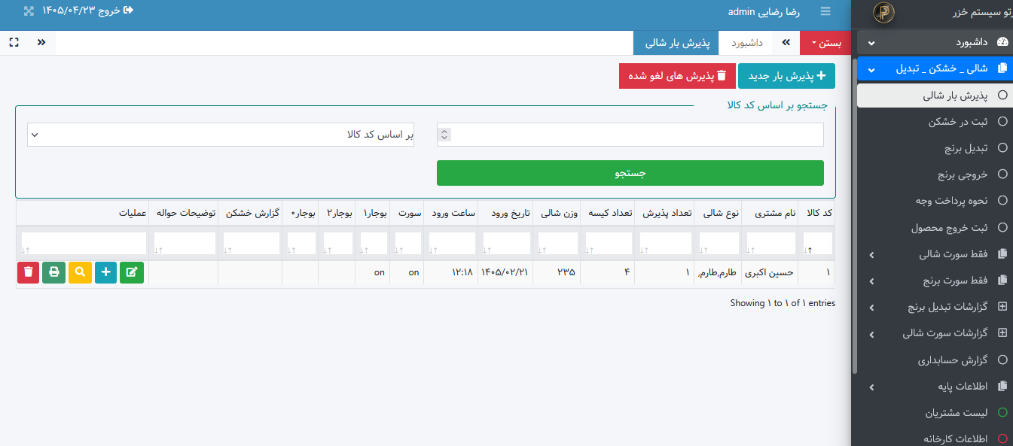
Task: Click the ۱۴۰۵/۰۲/۲۱ entry date cell
Action: pyautogui.click(x=506, y=272)
